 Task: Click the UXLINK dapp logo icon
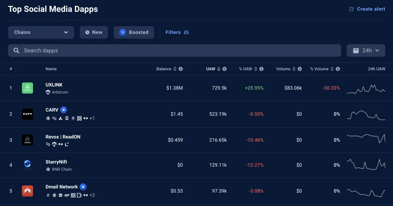[x=27, y=88]
